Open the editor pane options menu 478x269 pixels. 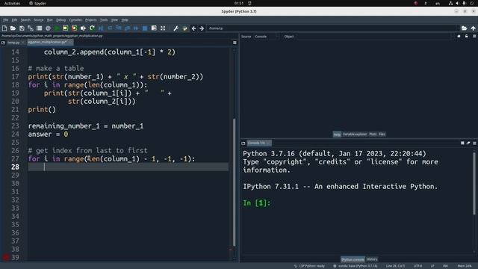[x=235, y=43]
